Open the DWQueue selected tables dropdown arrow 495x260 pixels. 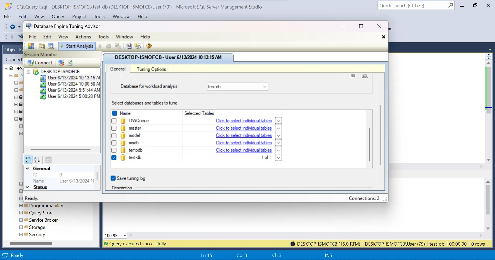pyautogui.click(x=278, y=121)
